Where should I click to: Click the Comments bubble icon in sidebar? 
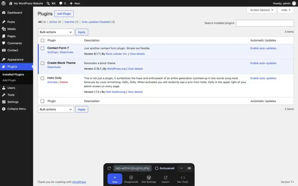click(4, 43)
